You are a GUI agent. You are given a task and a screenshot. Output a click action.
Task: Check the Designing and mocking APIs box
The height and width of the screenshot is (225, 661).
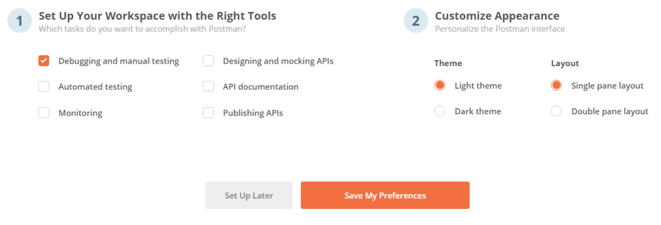tap(208, 61)
